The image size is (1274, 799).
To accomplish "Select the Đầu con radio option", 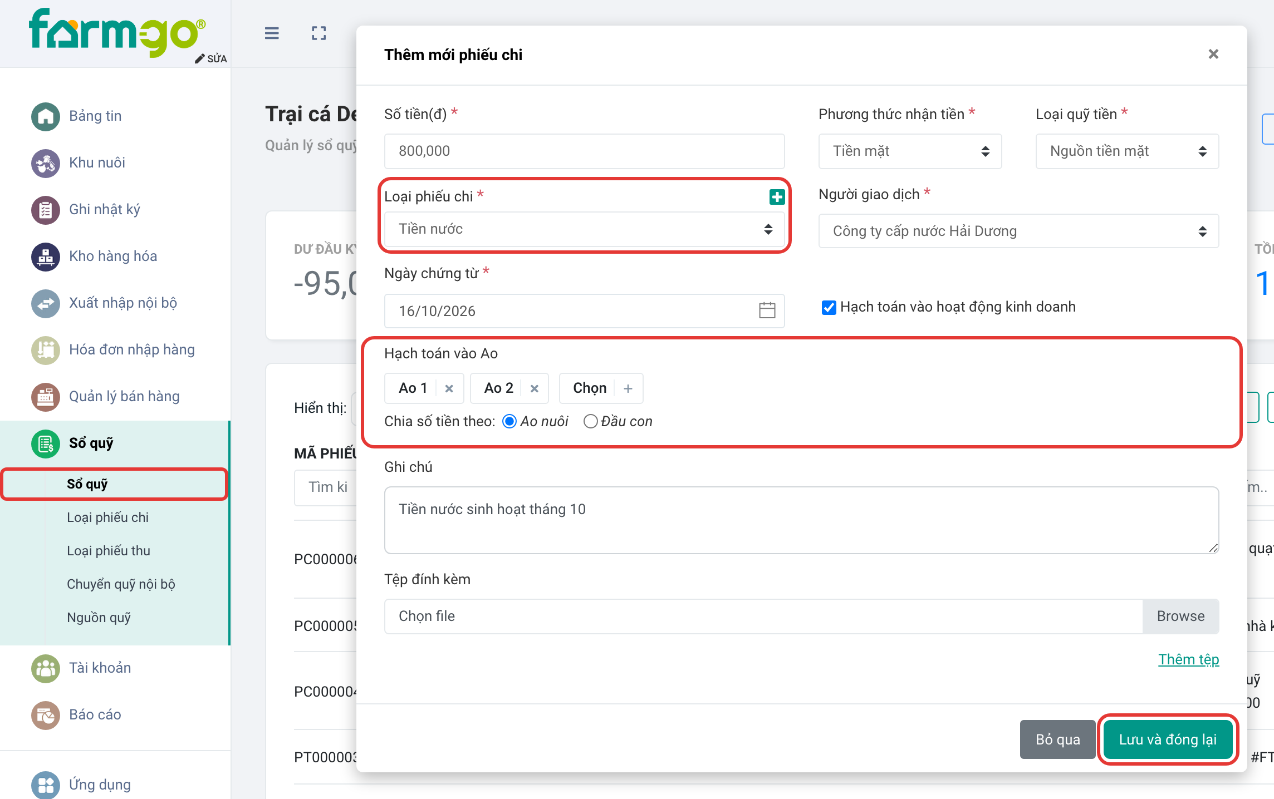I will [590, 421].
